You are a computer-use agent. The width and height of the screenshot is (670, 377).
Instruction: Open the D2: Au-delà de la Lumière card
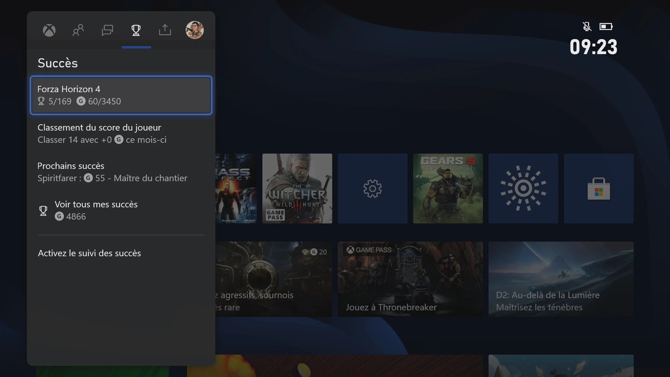click(x=561, y=279)
